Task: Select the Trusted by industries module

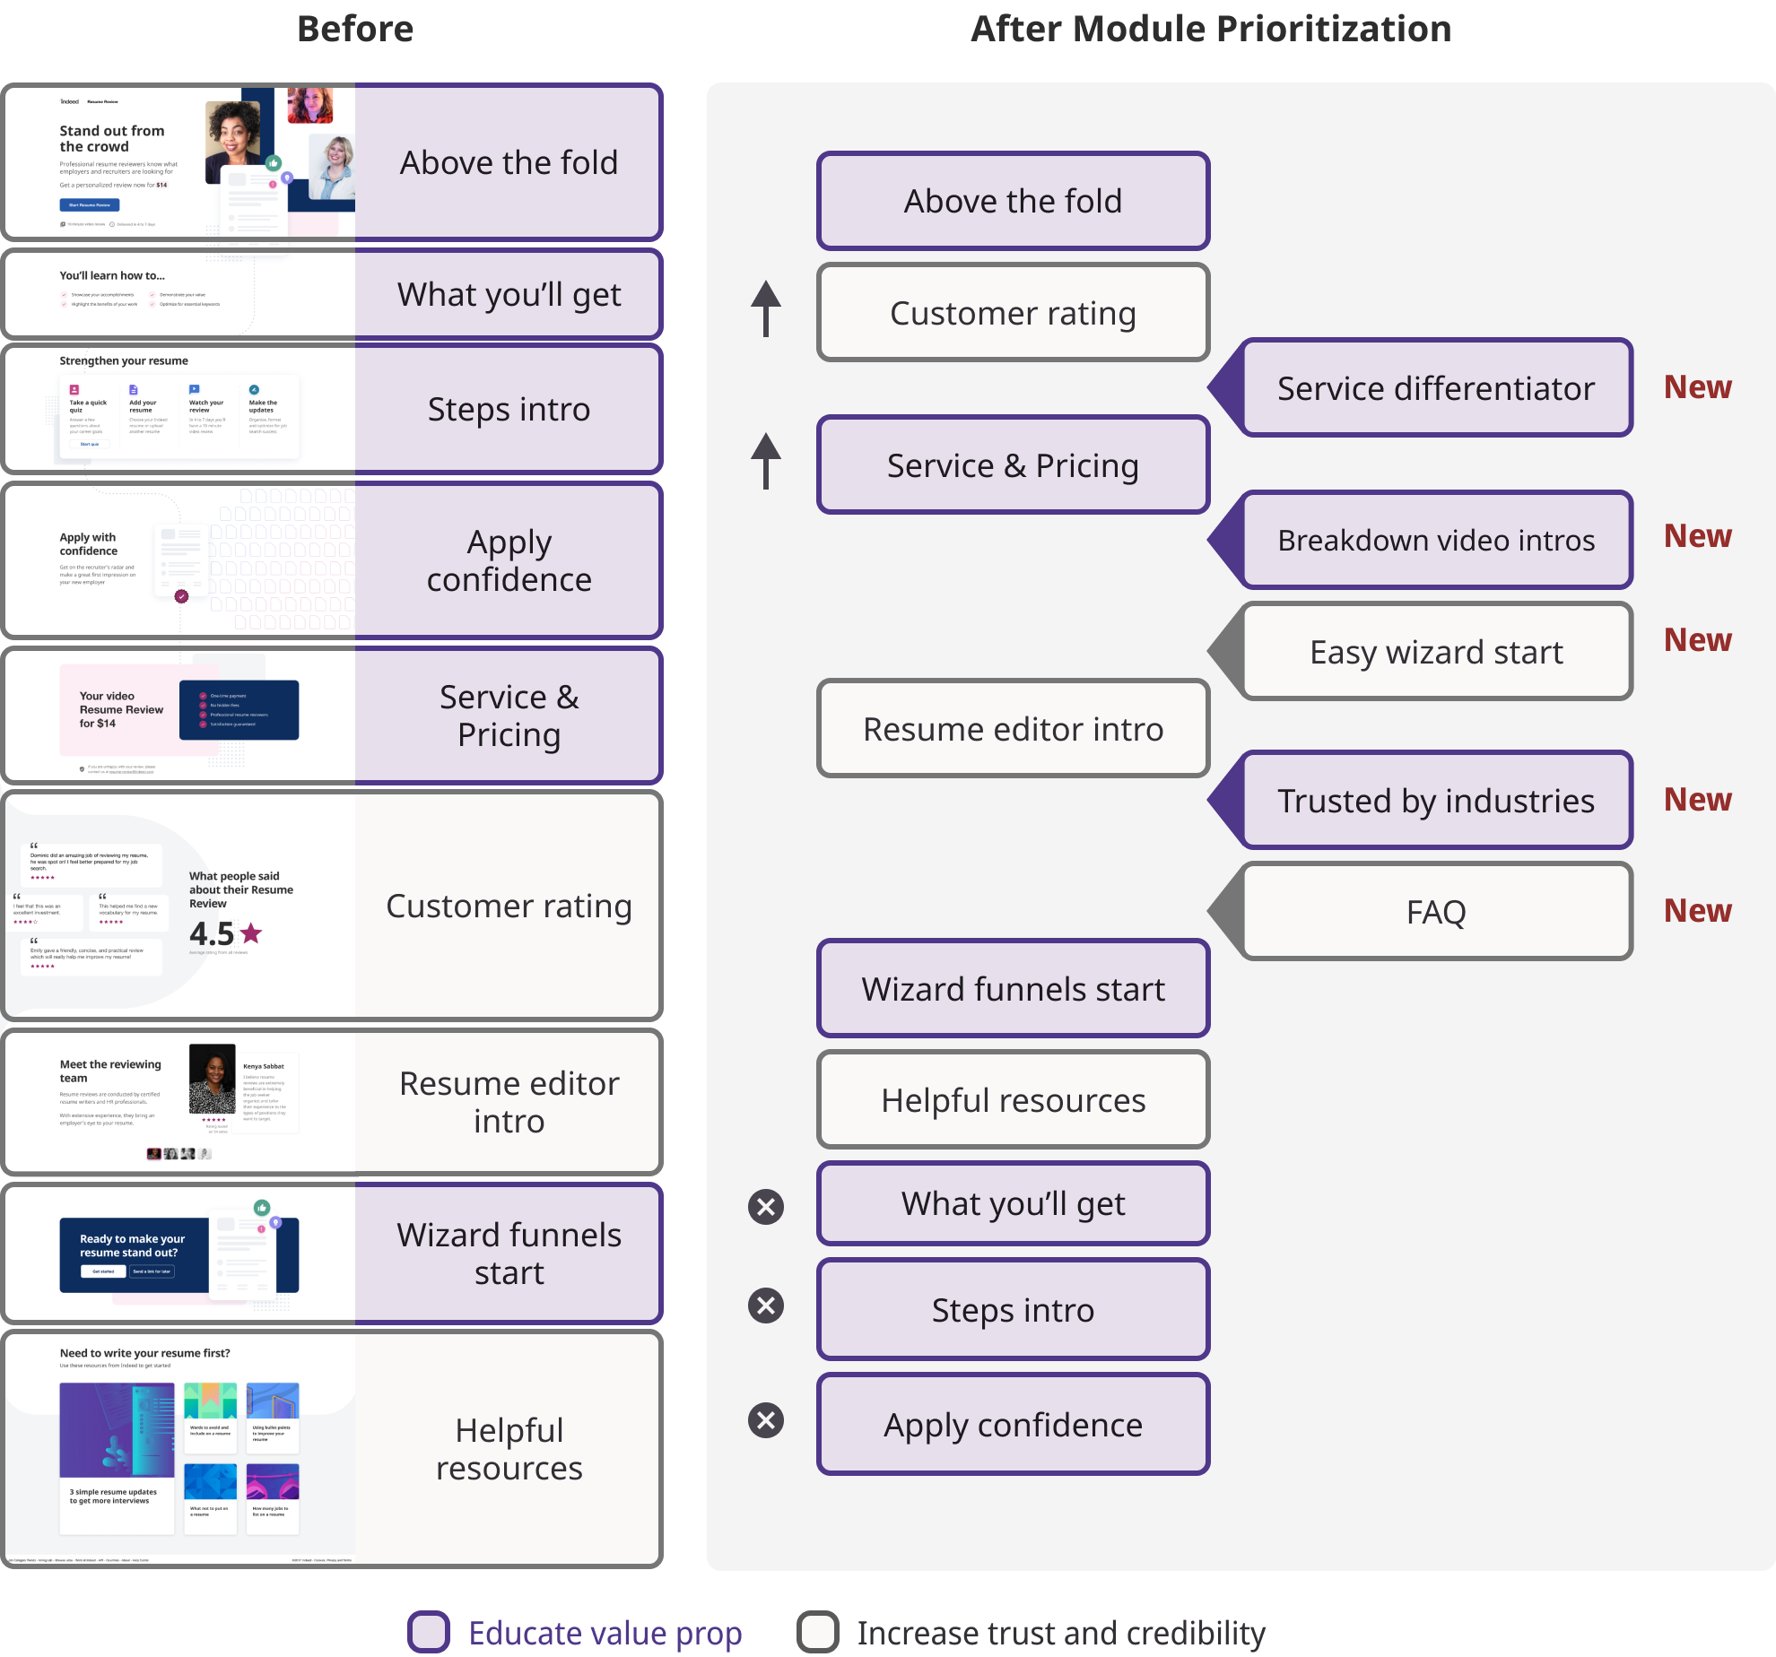Action: coord(1435,801)
